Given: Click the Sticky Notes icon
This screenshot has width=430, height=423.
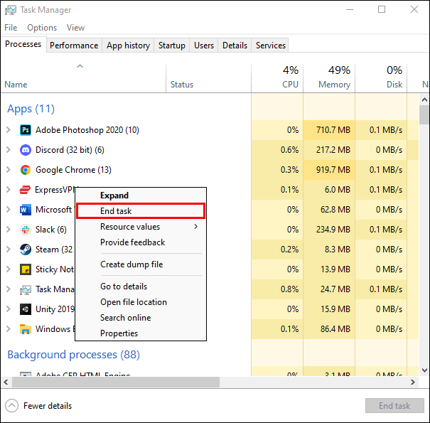Looking at the screenshot, I should (26, 269).
